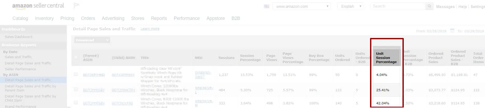Expand the English language dropdown
This screenshot has width=485, height=108.
[351, 6]
